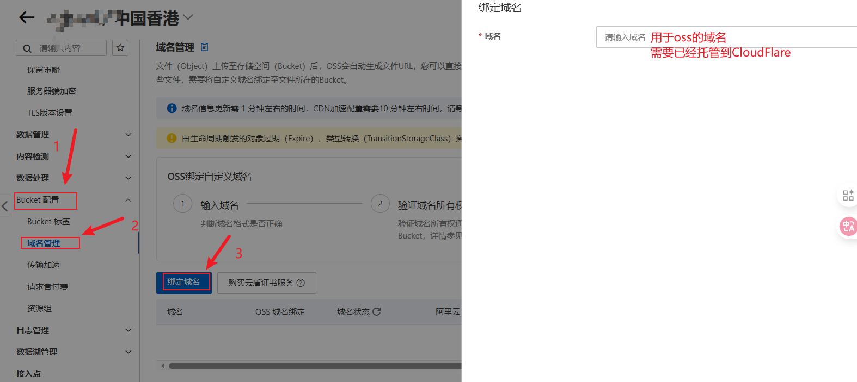857x382 pixels.
Task: Expand the 数据湖管理 section
Action: 128,352
